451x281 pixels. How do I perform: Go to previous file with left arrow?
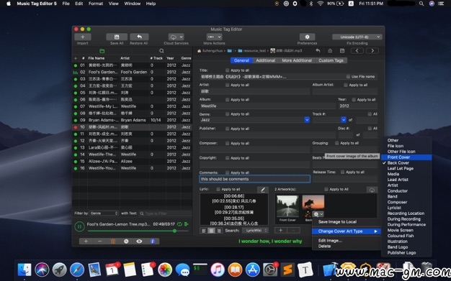(x=357, y=51)
